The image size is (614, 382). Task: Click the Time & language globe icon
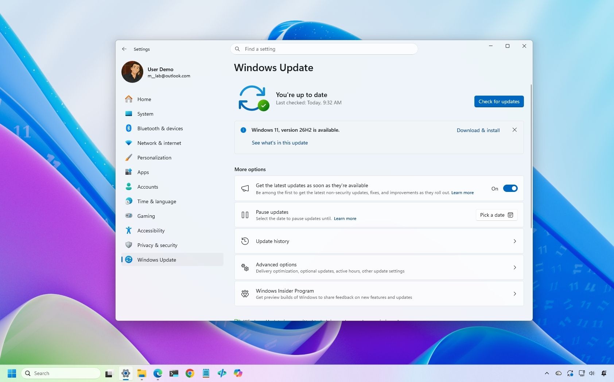[x=129, y=201]
